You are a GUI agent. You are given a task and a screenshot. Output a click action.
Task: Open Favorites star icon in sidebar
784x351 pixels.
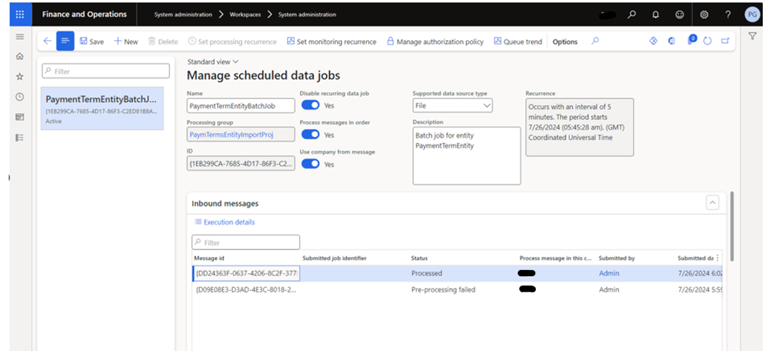pos(20,77)
